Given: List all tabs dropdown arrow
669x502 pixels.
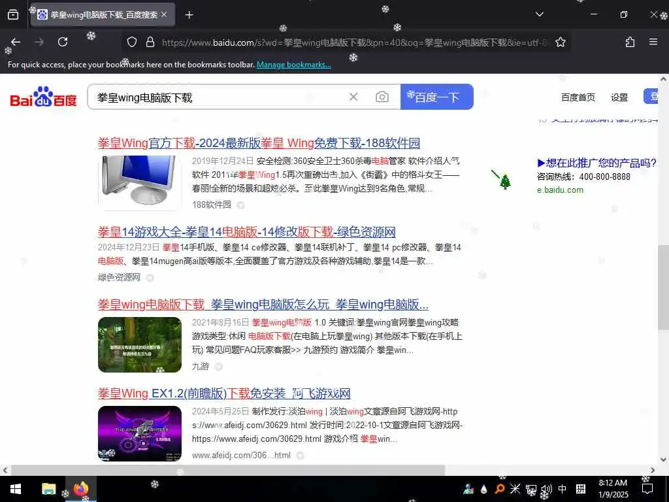Looking at the screenshot, I should click(x=539, y=14).
